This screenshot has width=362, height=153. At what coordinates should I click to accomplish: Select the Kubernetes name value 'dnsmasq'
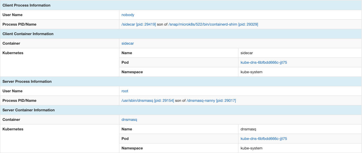click(248, 129)
